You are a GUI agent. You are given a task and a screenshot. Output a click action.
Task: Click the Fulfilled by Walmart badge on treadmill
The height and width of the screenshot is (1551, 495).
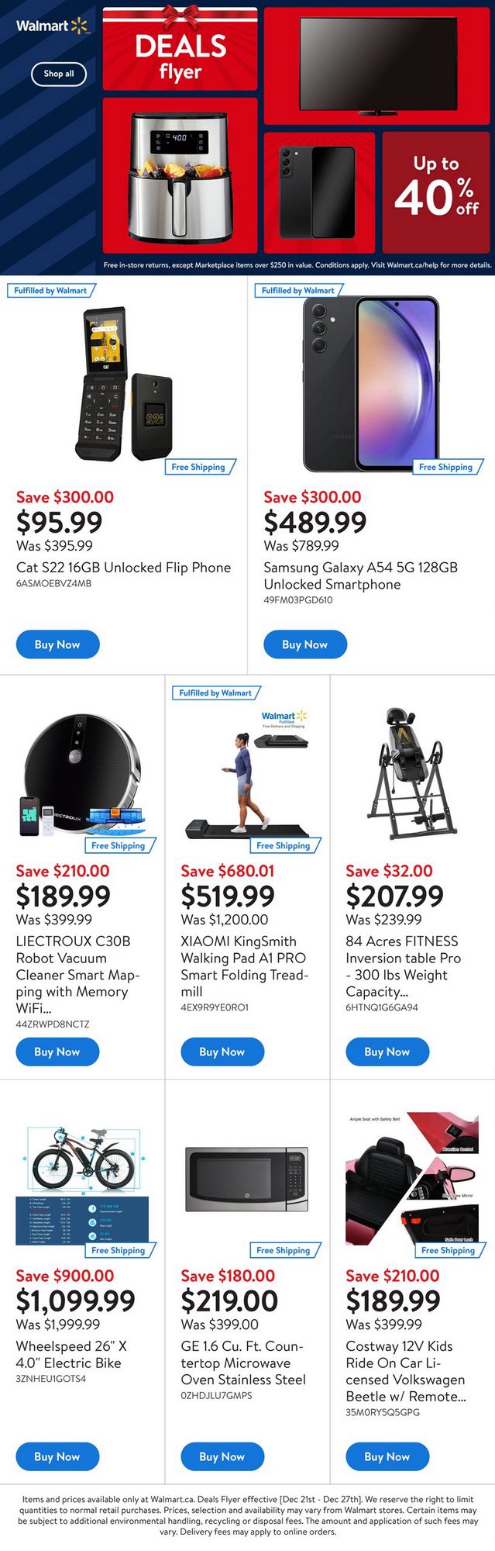pos(215,693)
